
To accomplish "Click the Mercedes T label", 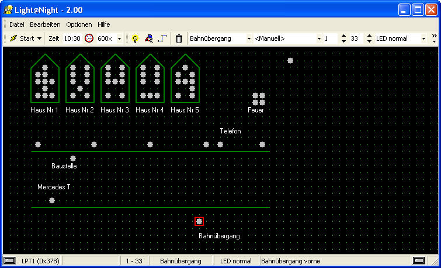I will coord(54,187).
